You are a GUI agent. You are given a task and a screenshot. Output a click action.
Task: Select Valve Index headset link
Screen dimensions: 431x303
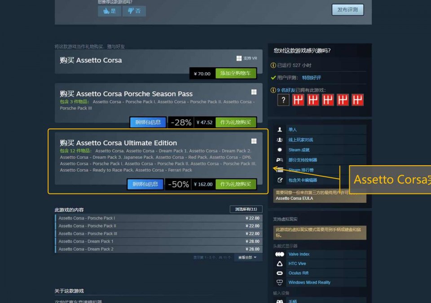[x=299, y=254]
